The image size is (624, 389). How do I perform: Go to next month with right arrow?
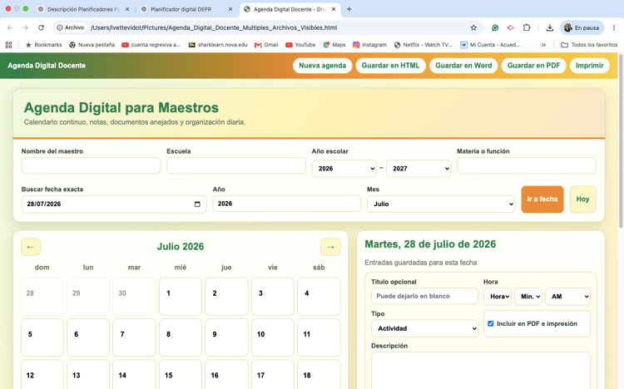coord(330,247)
